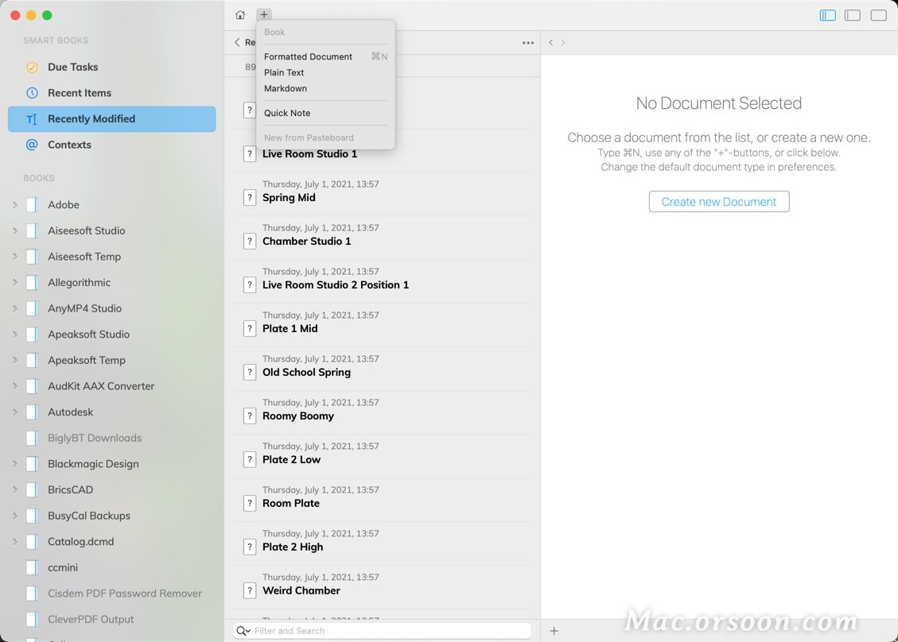
Task: Click the Filter and Search field
Action: coord(382,630)
